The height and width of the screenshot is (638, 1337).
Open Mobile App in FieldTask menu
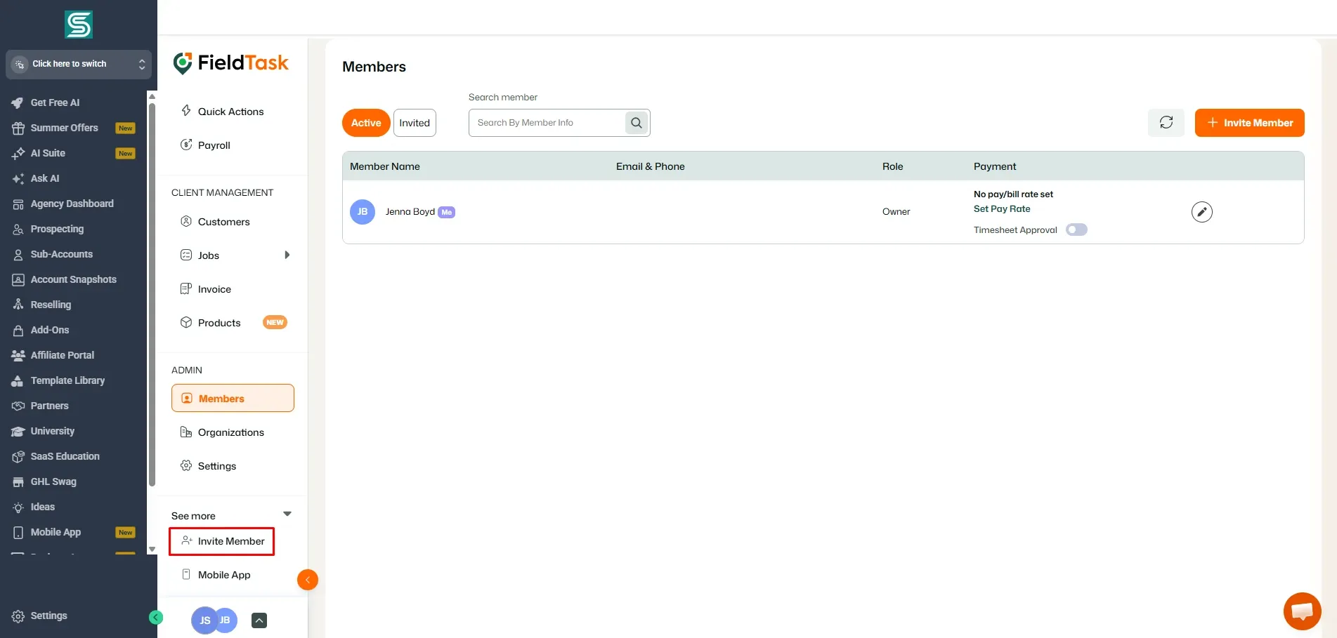(224, 575)
